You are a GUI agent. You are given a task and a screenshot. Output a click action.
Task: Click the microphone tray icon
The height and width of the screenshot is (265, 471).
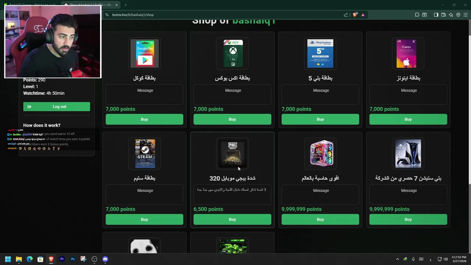point(413,259)
